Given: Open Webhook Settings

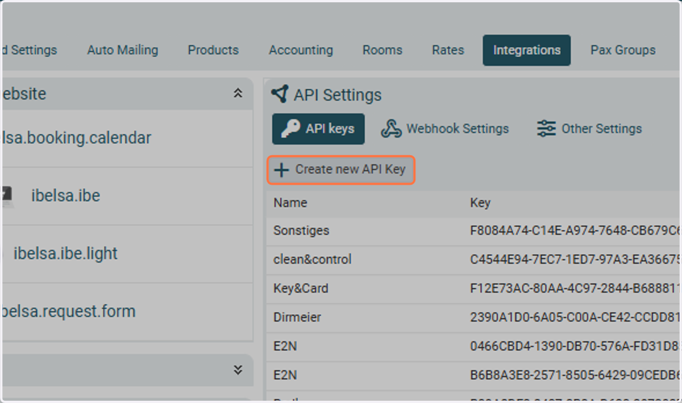Looking at the screenshot, I should point(445,129).
